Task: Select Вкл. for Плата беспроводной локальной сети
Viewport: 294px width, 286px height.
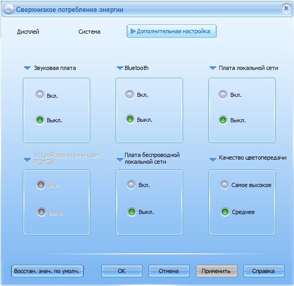Action: 131,185
